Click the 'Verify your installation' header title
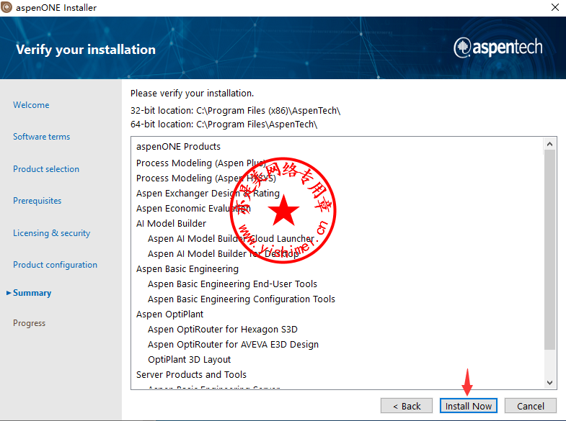Viewport: 566px width, 421px height. [86, 50]
